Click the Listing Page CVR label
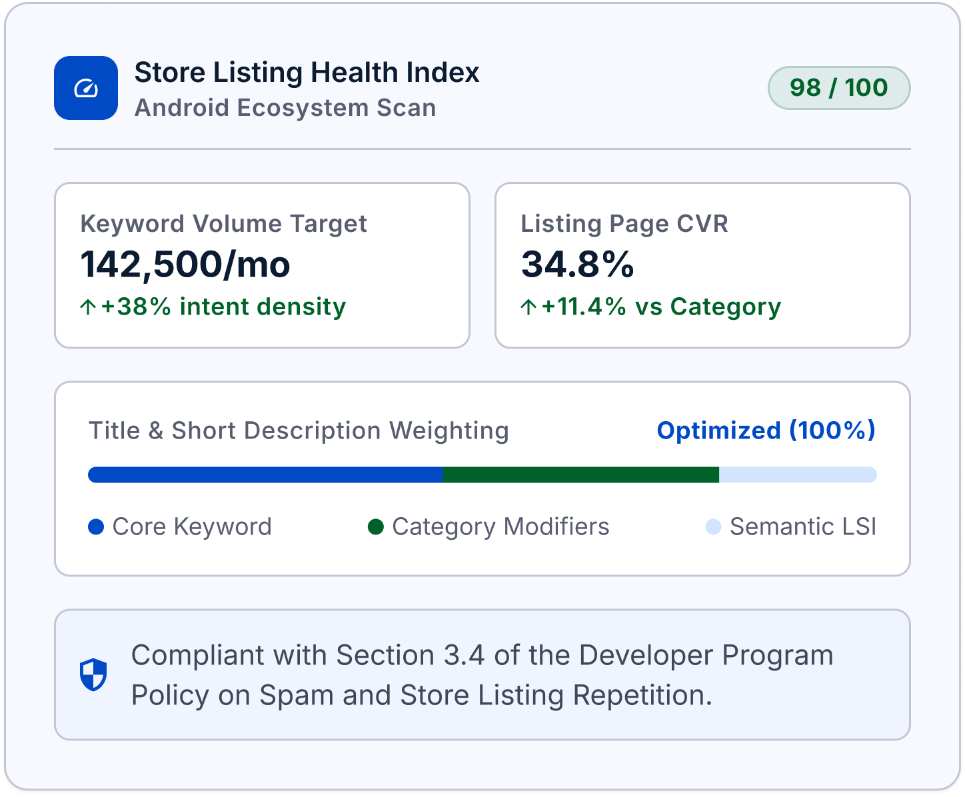 624,224
